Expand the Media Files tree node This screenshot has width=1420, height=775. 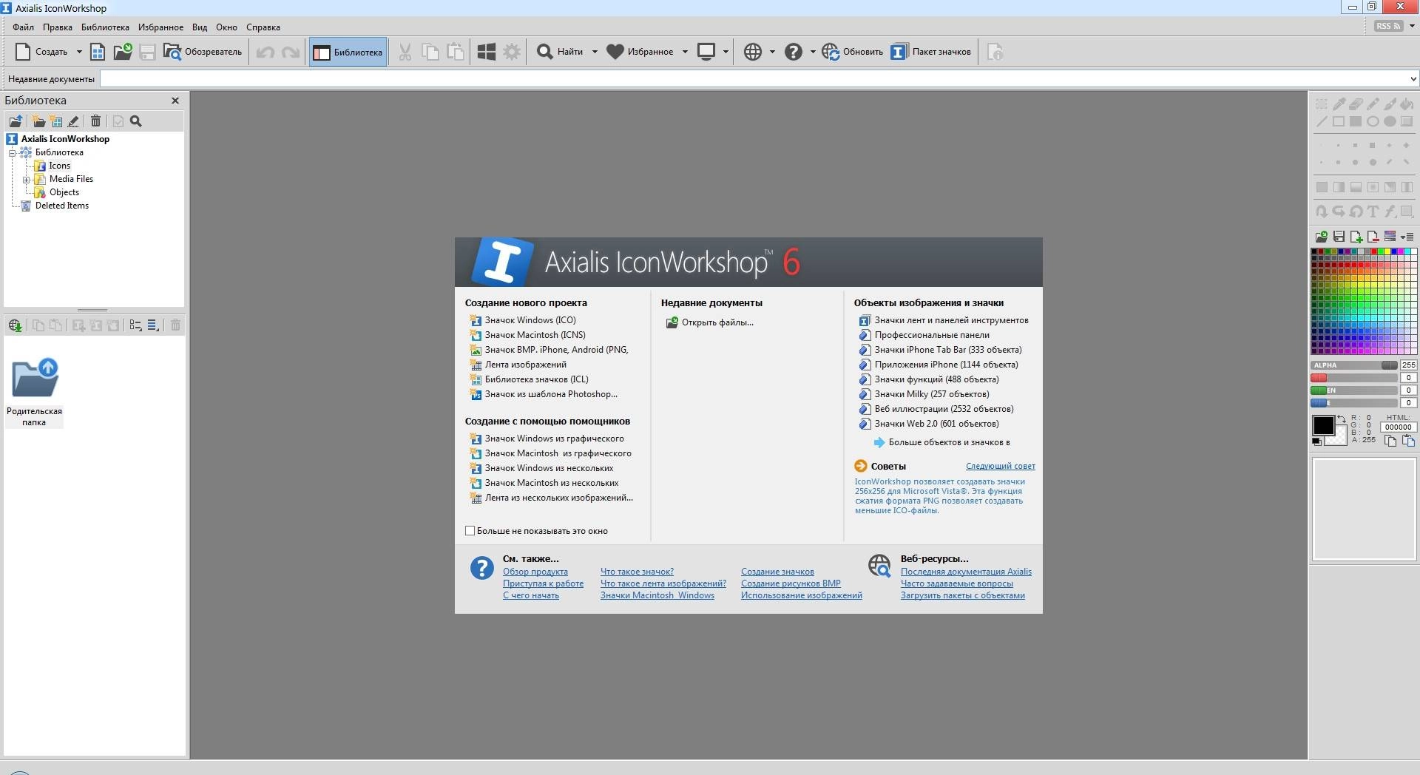pos(27,180)
